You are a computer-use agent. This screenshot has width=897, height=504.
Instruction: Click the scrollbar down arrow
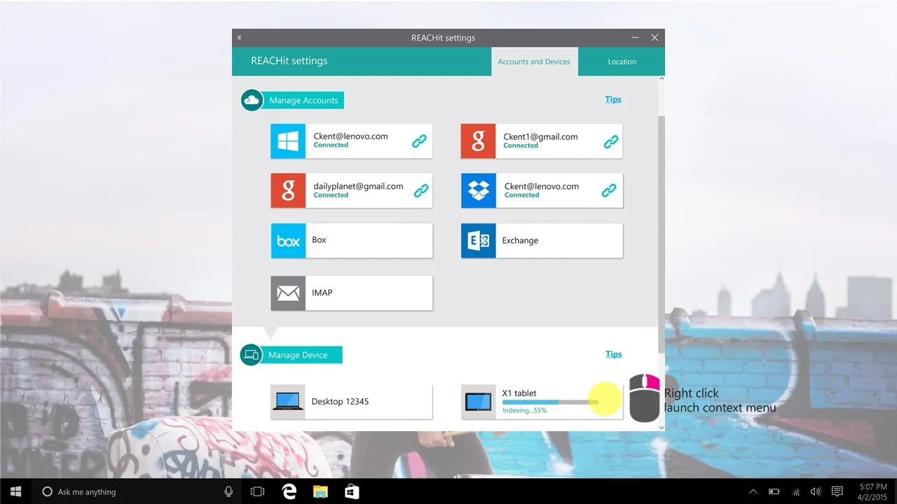pyautogui.click(x=662, y=427)
